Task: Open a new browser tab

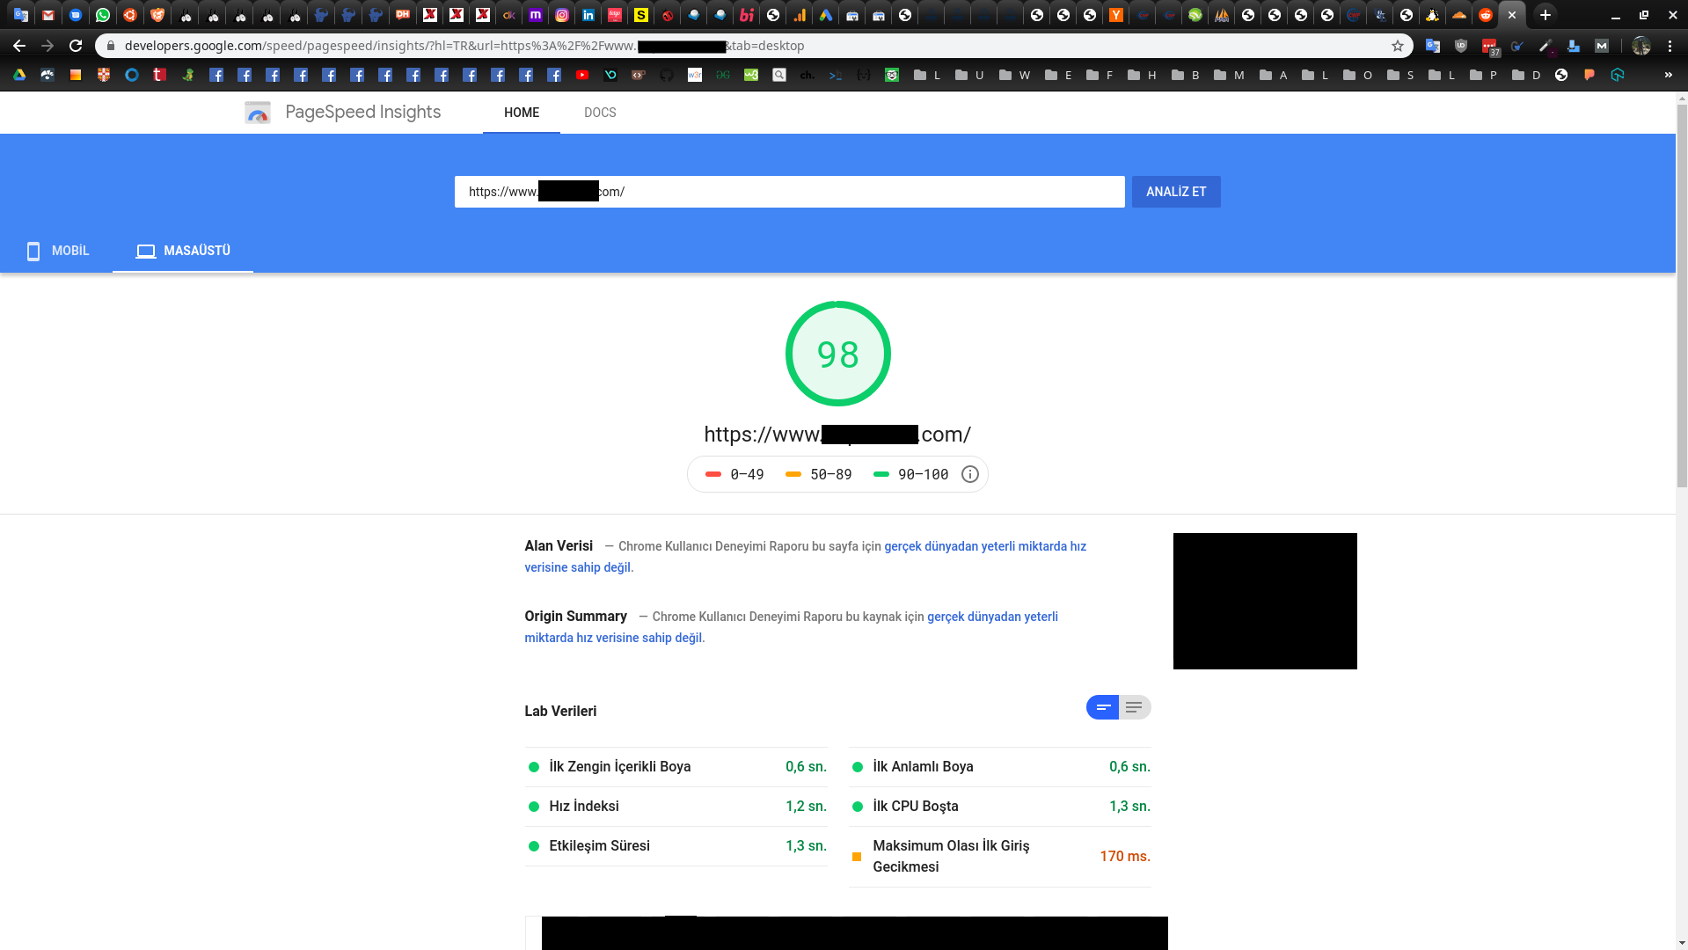Action: click(x=1546, y=15)
